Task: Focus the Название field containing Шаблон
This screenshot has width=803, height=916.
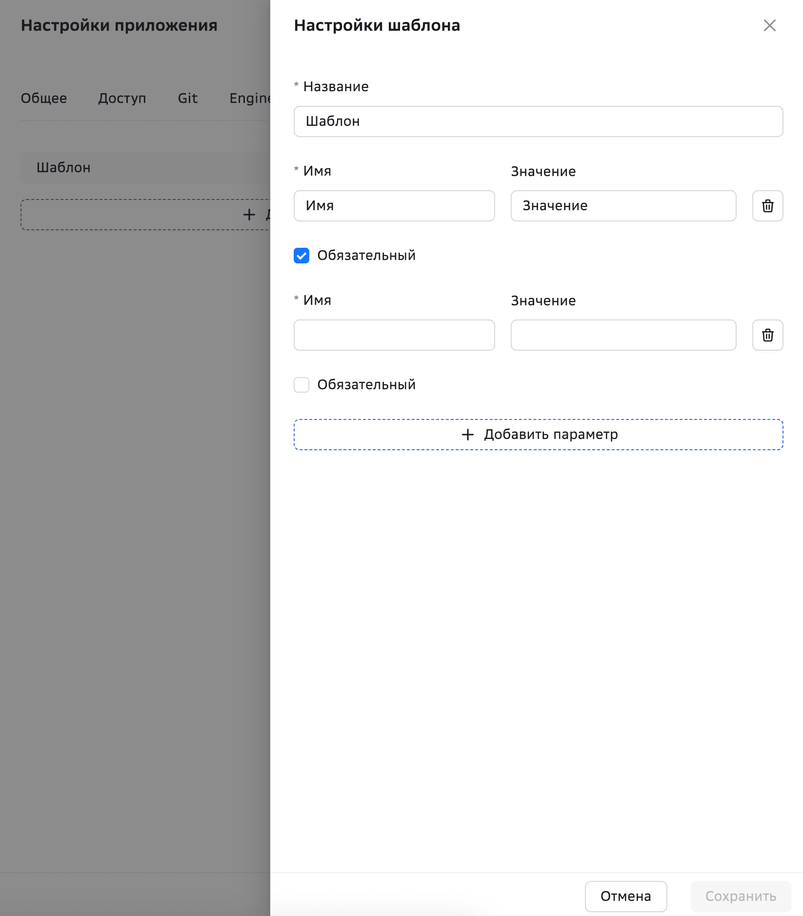Action: tap(538, 121)
